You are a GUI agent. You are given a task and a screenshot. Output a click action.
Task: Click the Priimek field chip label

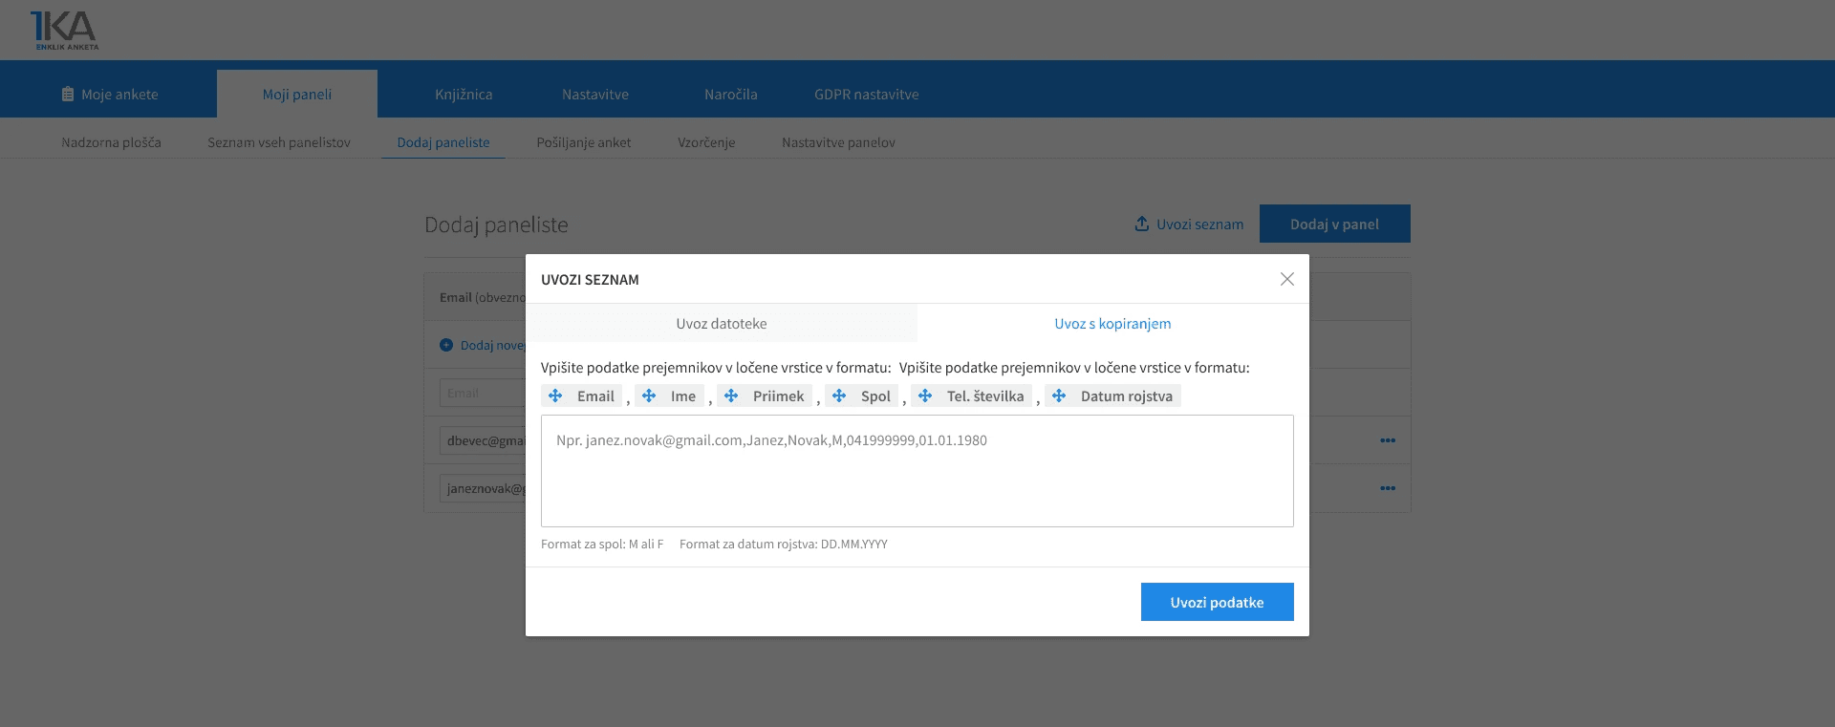tap(779, 396)
